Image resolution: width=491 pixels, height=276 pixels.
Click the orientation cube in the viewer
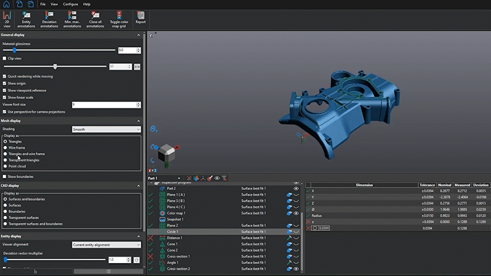coord(166,153)
